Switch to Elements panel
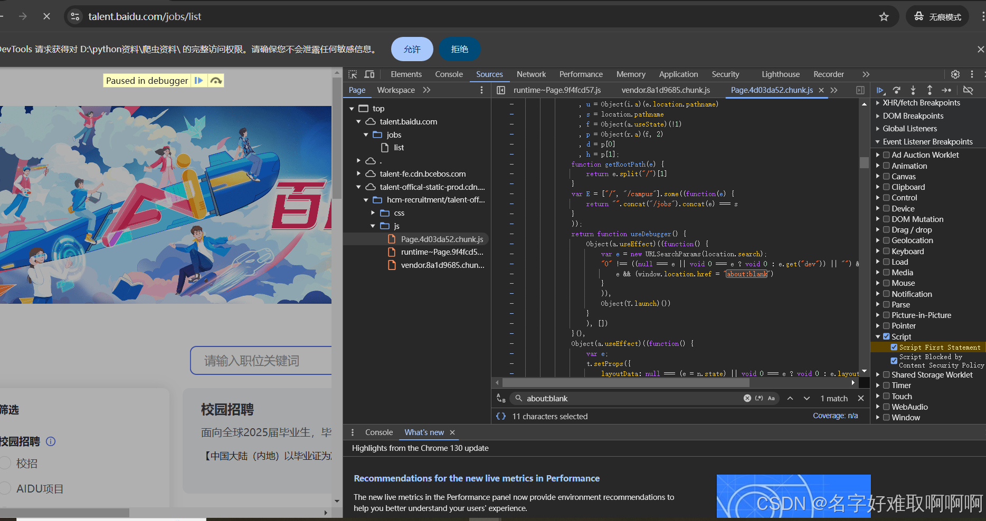Image resolution: width=986 pixels, height=521 pixels. point(406,74)
